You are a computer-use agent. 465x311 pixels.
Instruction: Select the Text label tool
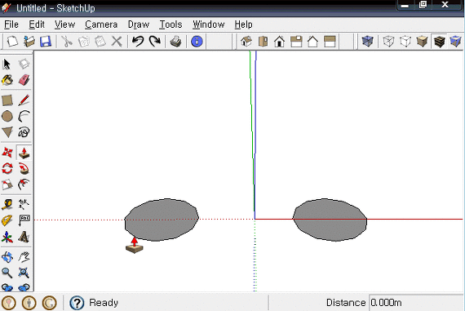24,220
